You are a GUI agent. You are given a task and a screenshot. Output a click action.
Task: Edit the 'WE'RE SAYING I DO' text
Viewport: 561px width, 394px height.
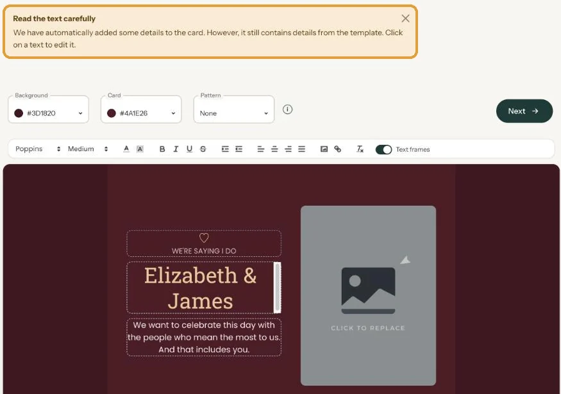[204, 251]
